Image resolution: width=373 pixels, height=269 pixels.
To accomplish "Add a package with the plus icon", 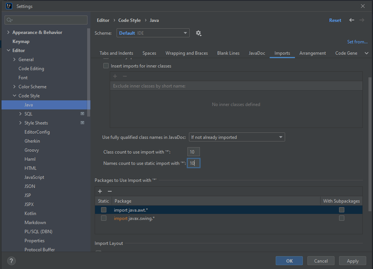I will [x=100, y=191].
